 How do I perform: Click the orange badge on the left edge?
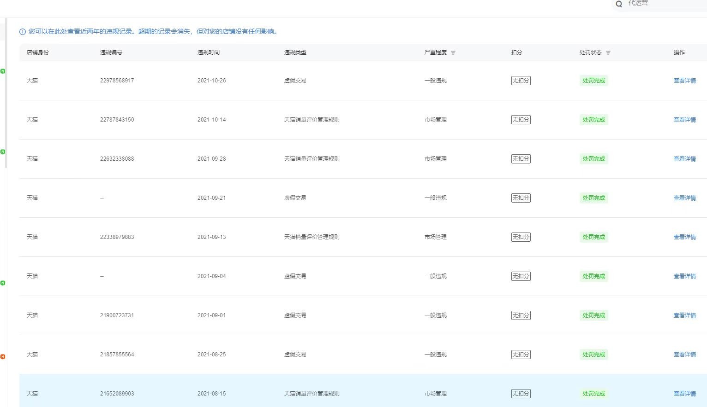[3, 356]
